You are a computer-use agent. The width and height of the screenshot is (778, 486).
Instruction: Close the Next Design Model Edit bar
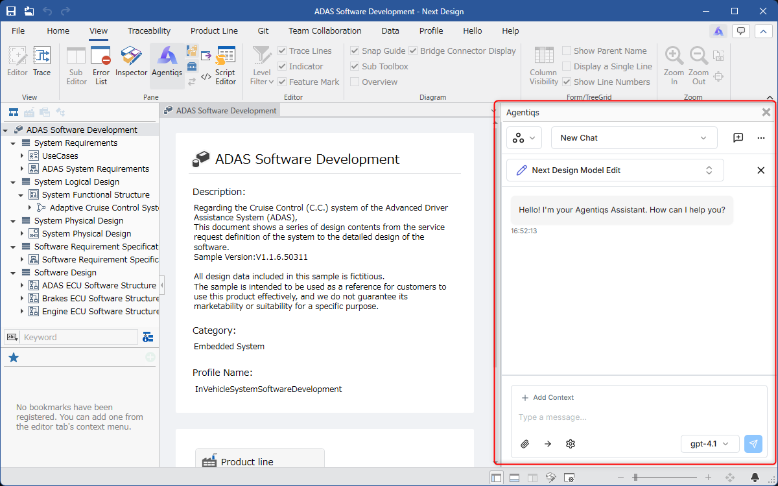click(x=761, y=170)
